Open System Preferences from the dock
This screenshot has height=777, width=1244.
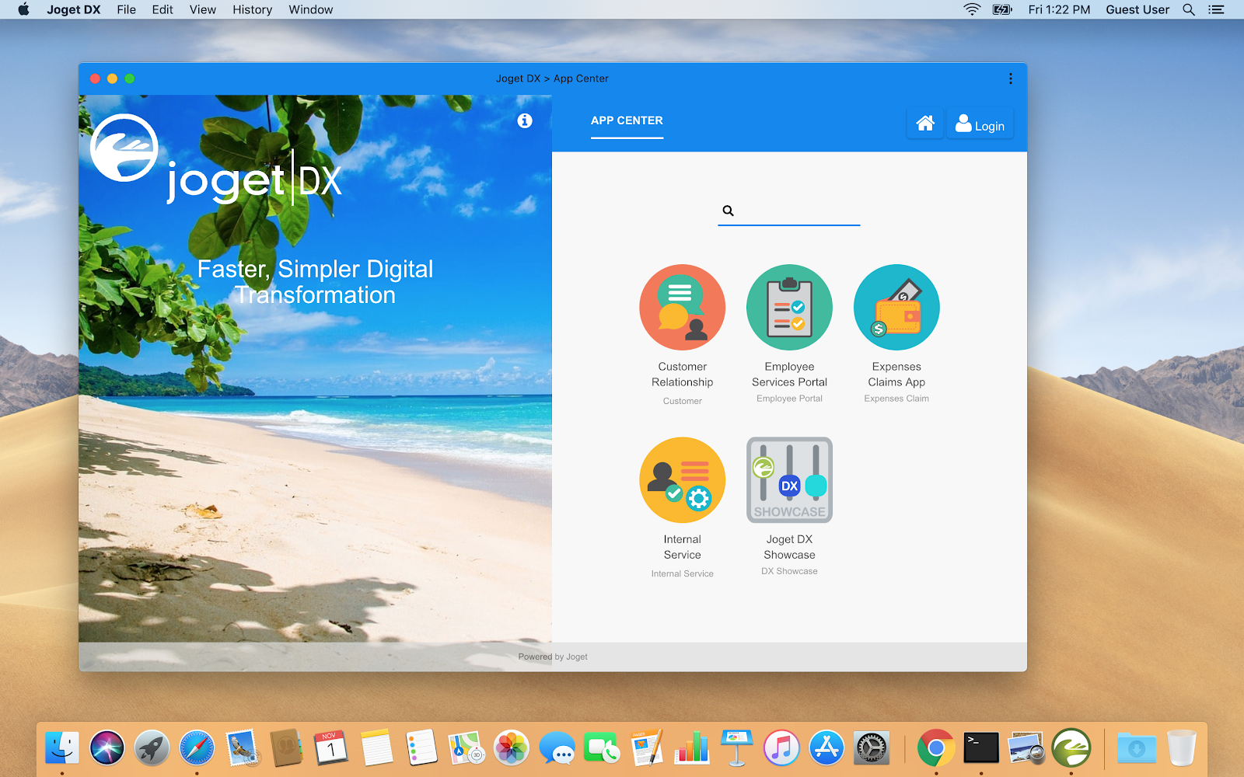872,748
